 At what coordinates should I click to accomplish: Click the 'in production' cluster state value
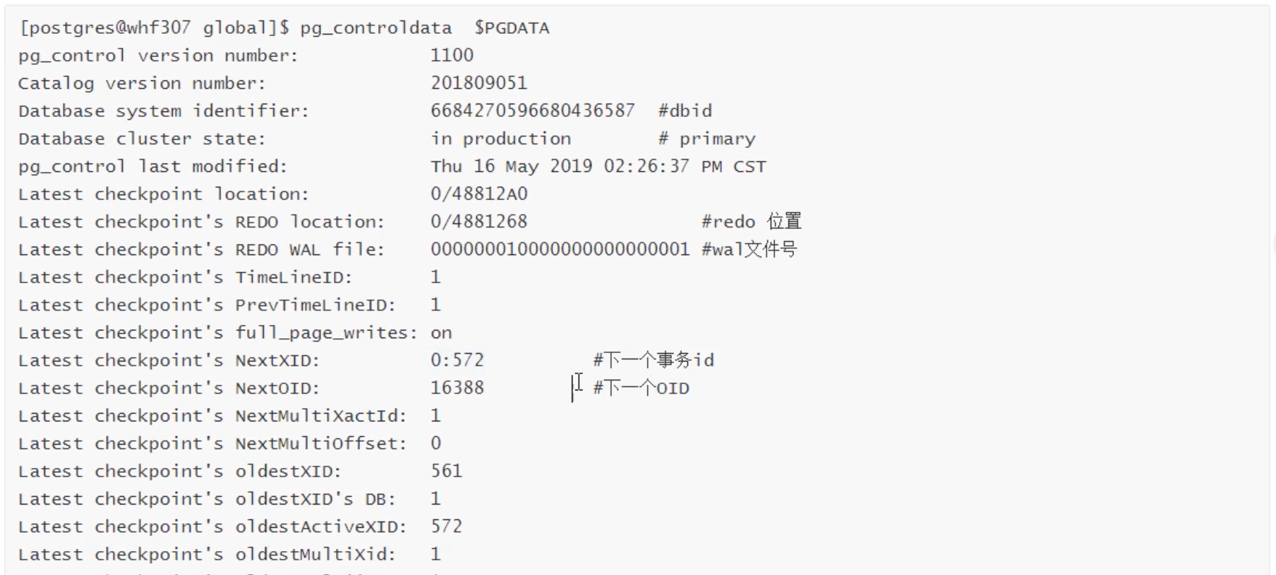click(501, 139)
